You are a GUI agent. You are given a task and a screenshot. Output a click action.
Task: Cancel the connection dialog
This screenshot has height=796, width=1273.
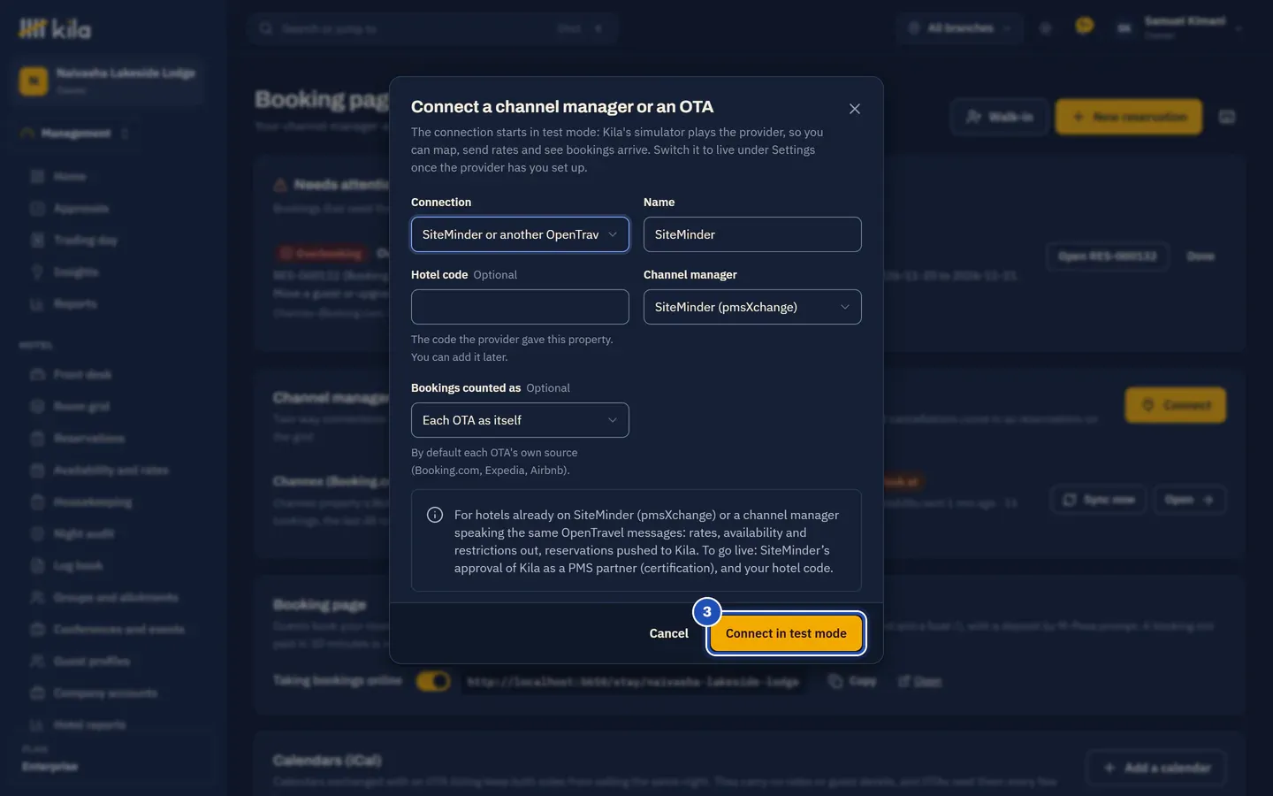[x=668, y=633]
